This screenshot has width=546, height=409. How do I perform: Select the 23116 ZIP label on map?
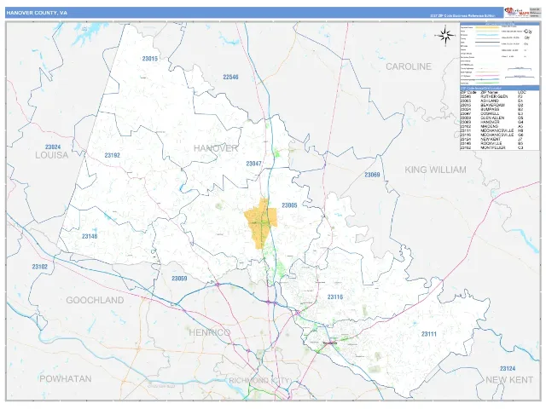click(335, 297)
